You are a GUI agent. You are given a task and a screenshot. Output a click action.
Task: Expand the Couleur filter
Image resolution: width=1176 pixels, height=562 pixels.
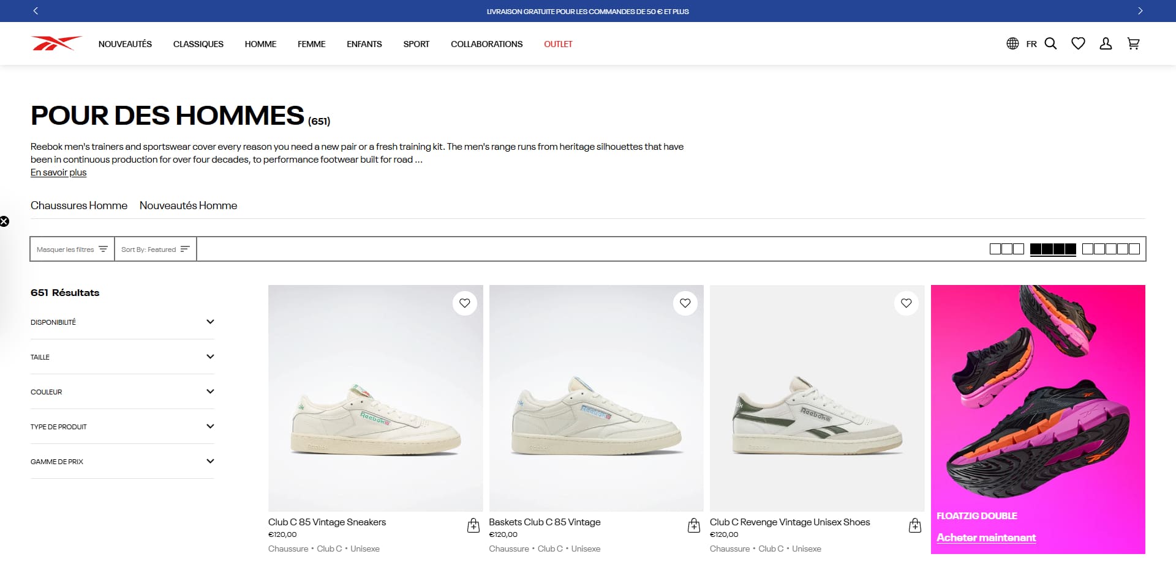click(123, 391)
